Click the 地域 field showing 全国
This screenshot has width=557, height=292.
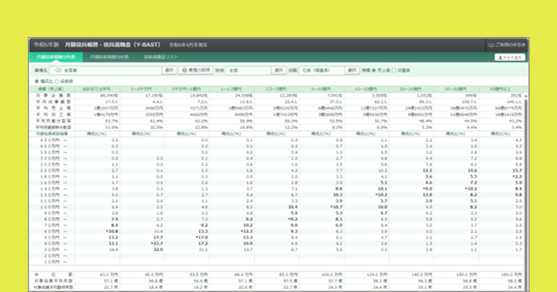pos(247,70)
